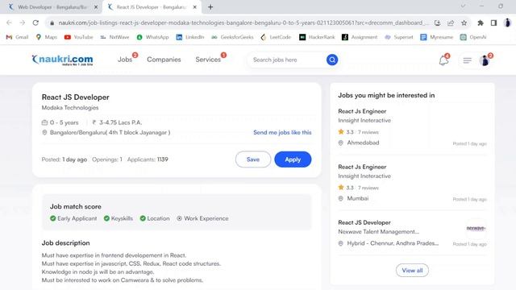Click the Bangalore/Bengaluru location text
Viewport: 516px width, 290px height.
tap(110, 132)
